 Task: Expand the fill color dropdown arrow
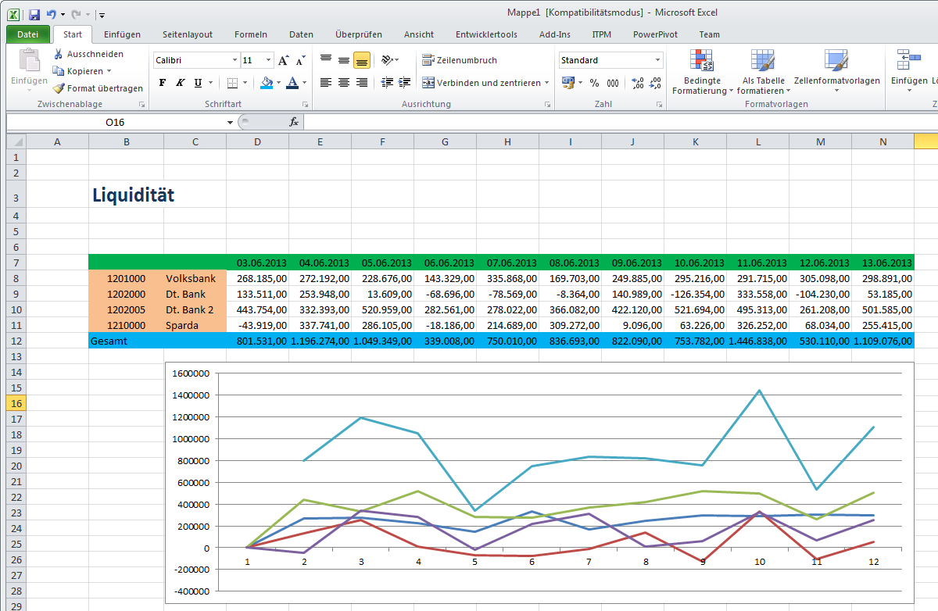tap(278, 83)
